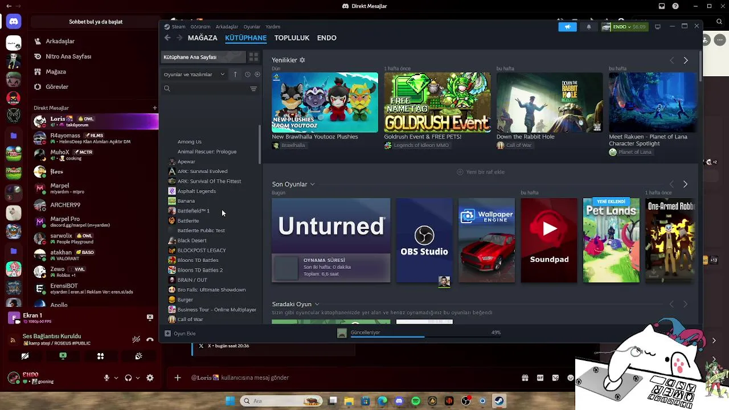Switch to MAĞAZA tab
729x410 pixels.
pyautogui.click(x=202, y=38)
